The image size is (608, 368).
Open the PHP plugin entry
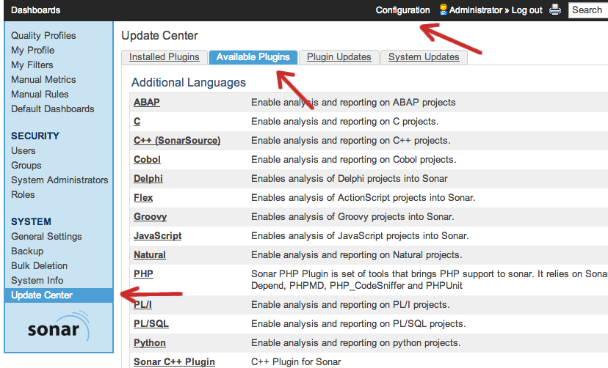pos(143,273)
